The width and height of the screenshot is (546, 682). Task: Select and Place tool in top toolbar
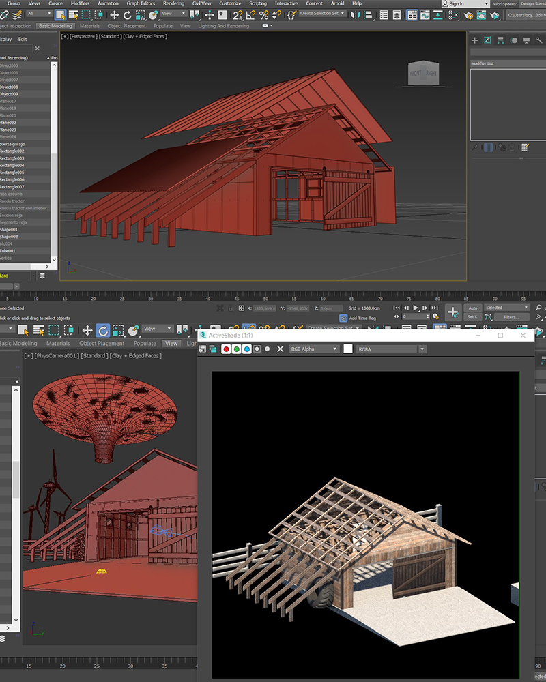click(x=154, y=15)
